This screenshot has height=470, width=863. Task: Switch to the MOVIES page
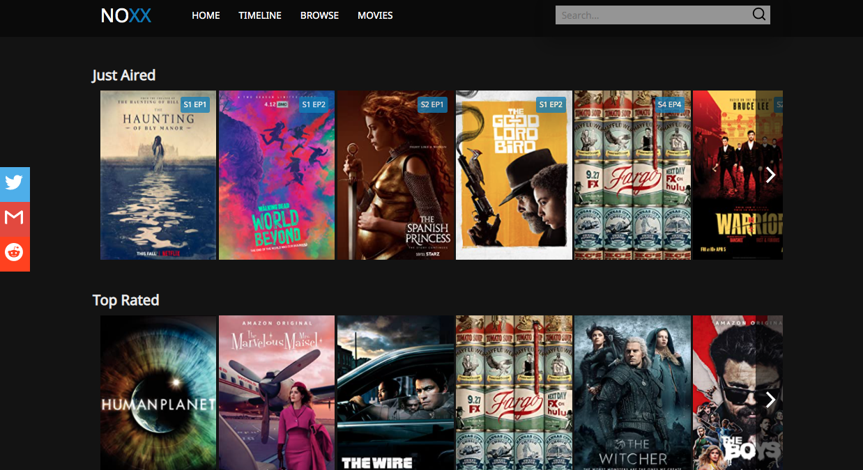point(375,15)
